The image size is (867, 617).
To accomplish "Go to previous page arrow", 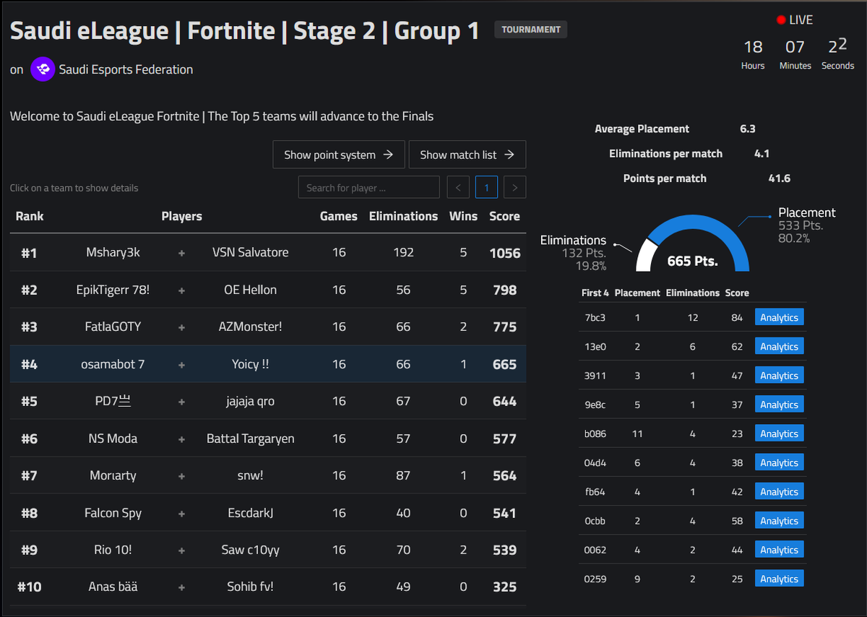I will click(458, 188).
